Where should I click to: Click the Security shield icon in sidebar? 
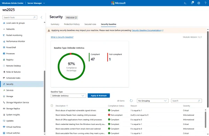click(x=4, y=84)
